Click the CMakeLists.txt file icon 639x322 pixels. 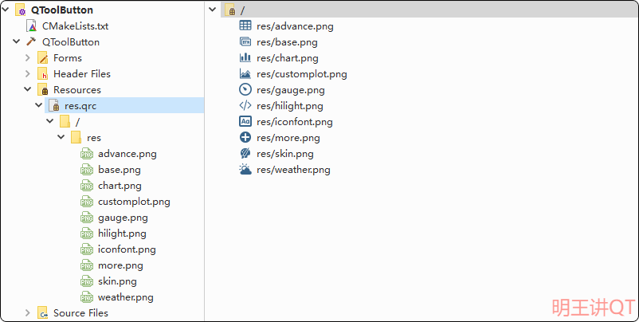point(31,26)
